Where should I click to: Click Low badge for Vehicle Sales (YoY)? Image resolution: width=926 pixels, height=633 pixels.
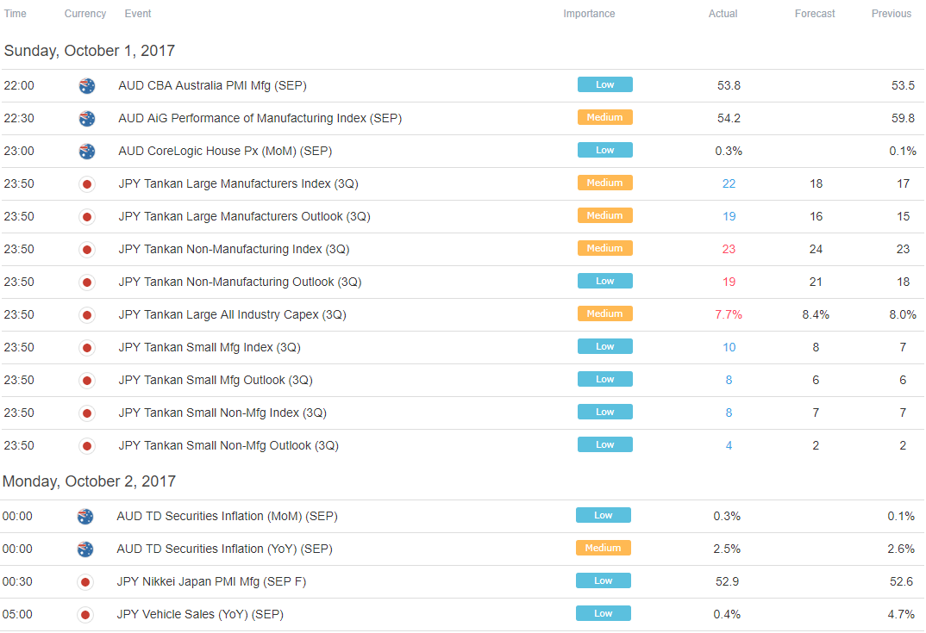point(603,613)
